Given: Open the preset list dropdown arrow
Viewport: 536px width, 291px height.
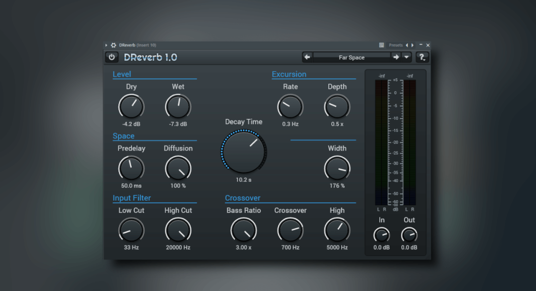Looking at the screenshot, I should coord(407,57).
